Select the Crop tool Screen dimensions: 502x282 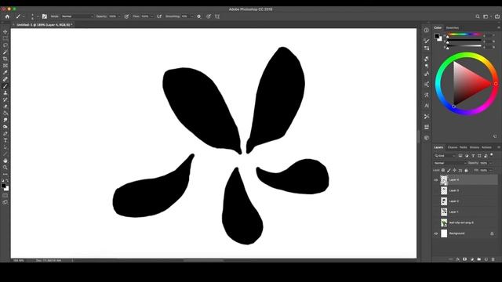pos(5,59)
